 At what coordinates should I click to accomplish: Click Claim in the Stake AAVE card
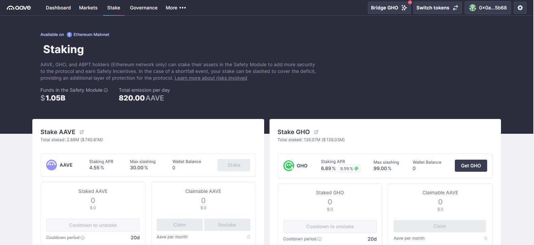[180, 225]
